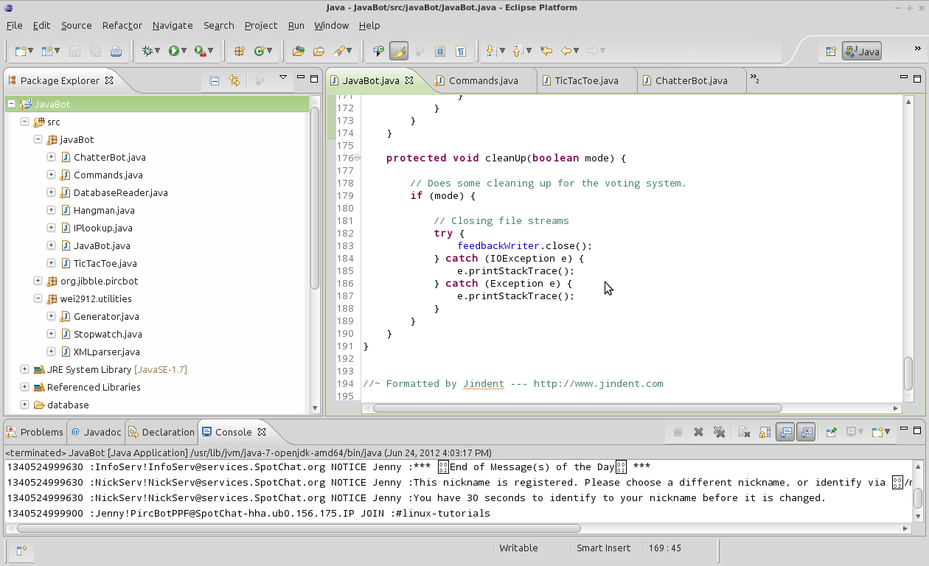929x566 pixels.
Task: Open the Refactor menu
Action: [121, 25]
